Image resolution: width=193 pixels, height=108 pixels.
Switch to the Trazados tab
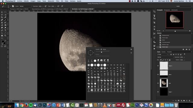pyautogui.click(x=169, y=52)
